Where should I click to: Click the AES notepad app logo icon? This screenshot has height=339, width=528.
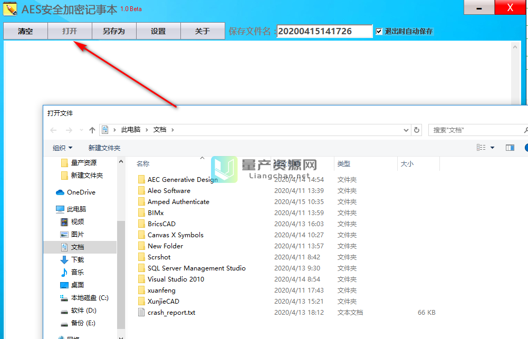(10, 9)
